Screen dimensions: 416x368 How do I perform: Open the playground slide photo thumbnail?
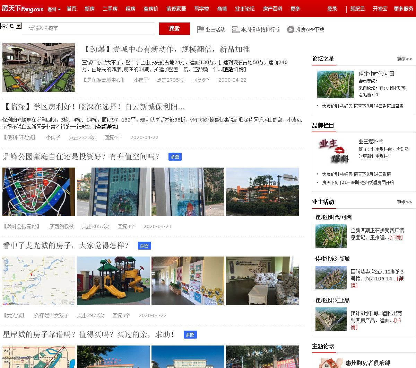coord(113,281)
